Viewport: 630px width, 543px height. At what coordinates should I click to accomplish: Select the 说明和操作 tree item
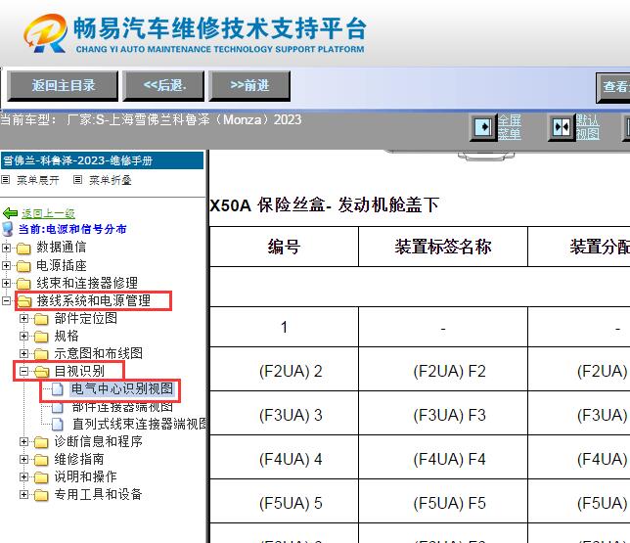pyautogui.click(x=85, y=476)
